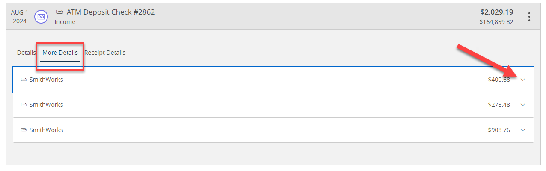The image size is (546, 171).
Task: Open the three-dot menu for the transaction
Action: pyautogui.click(x=529, y=17)
